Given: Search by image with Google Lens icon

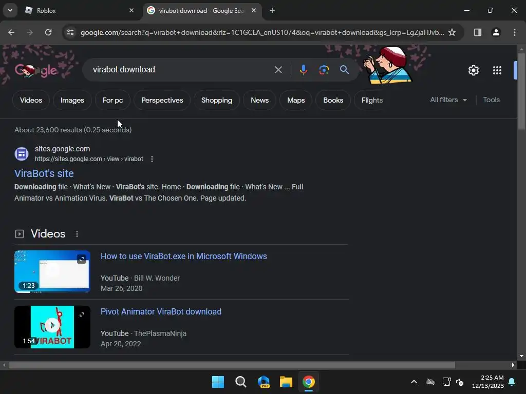Looking at the screenshot, I should [x=324, y=70].
